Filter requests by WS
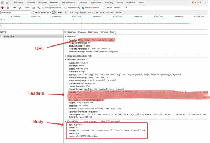This screenshot has width=210, height=143. click(102, 13)
